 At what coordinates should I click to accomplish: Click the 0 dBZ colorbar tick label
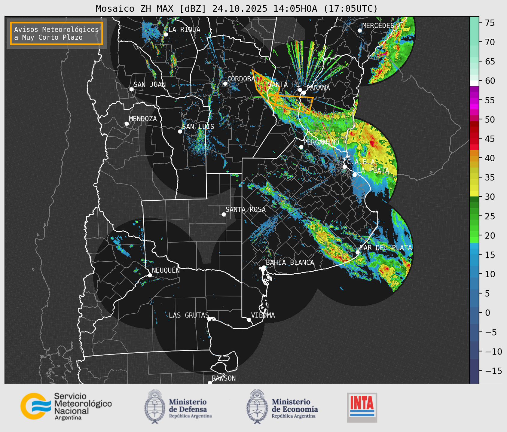487,313
